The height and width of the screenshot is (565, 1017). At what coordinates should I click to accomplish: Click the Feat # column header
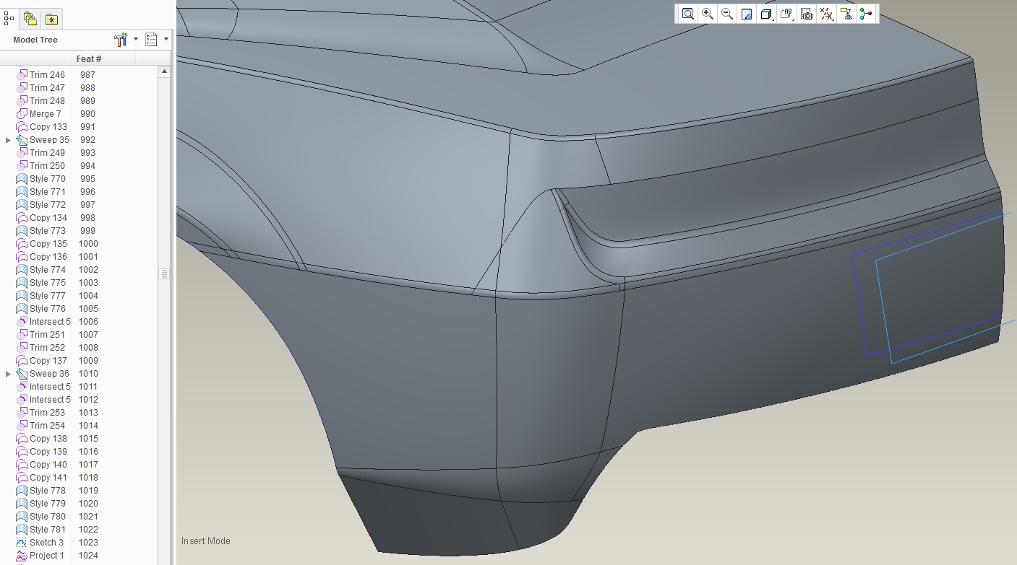(89, 58)
